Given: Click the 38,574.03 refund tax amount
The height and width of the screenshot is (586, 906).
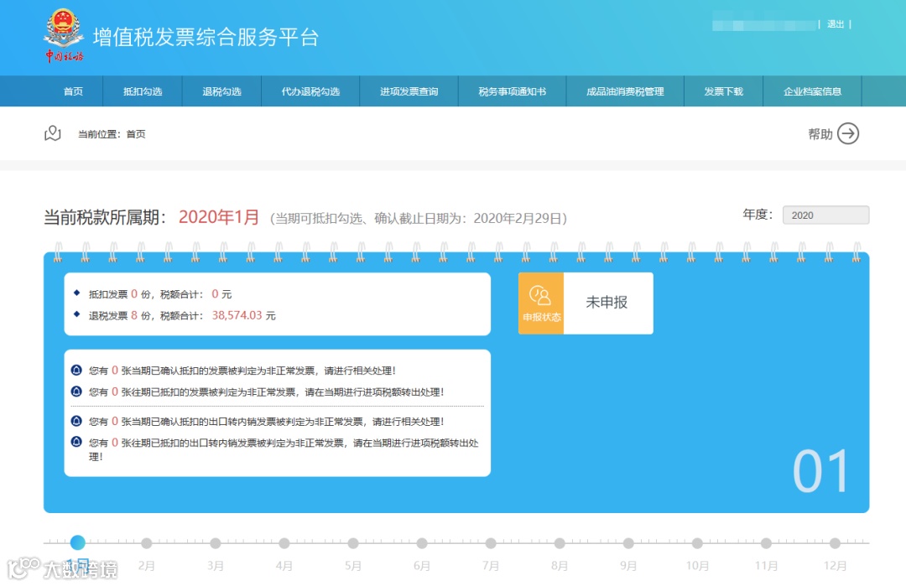Looking at the screenshot, I should (237, 315).
